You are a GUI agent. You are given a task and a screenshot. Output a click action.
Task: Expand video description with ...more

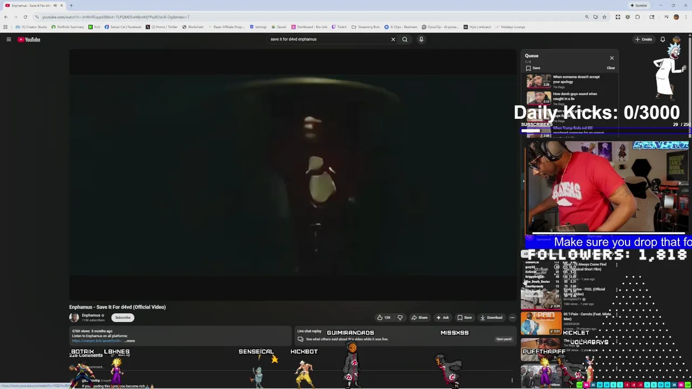(129, 341)
